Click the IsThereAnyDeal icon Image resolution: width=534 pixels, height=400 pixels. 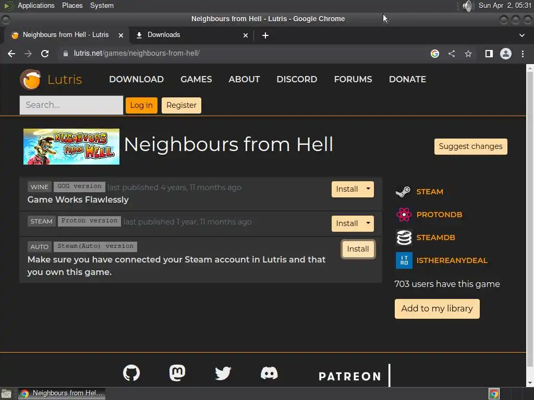point(404,260)
